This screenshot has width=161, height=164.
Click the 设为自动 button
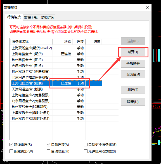point(133,74)
